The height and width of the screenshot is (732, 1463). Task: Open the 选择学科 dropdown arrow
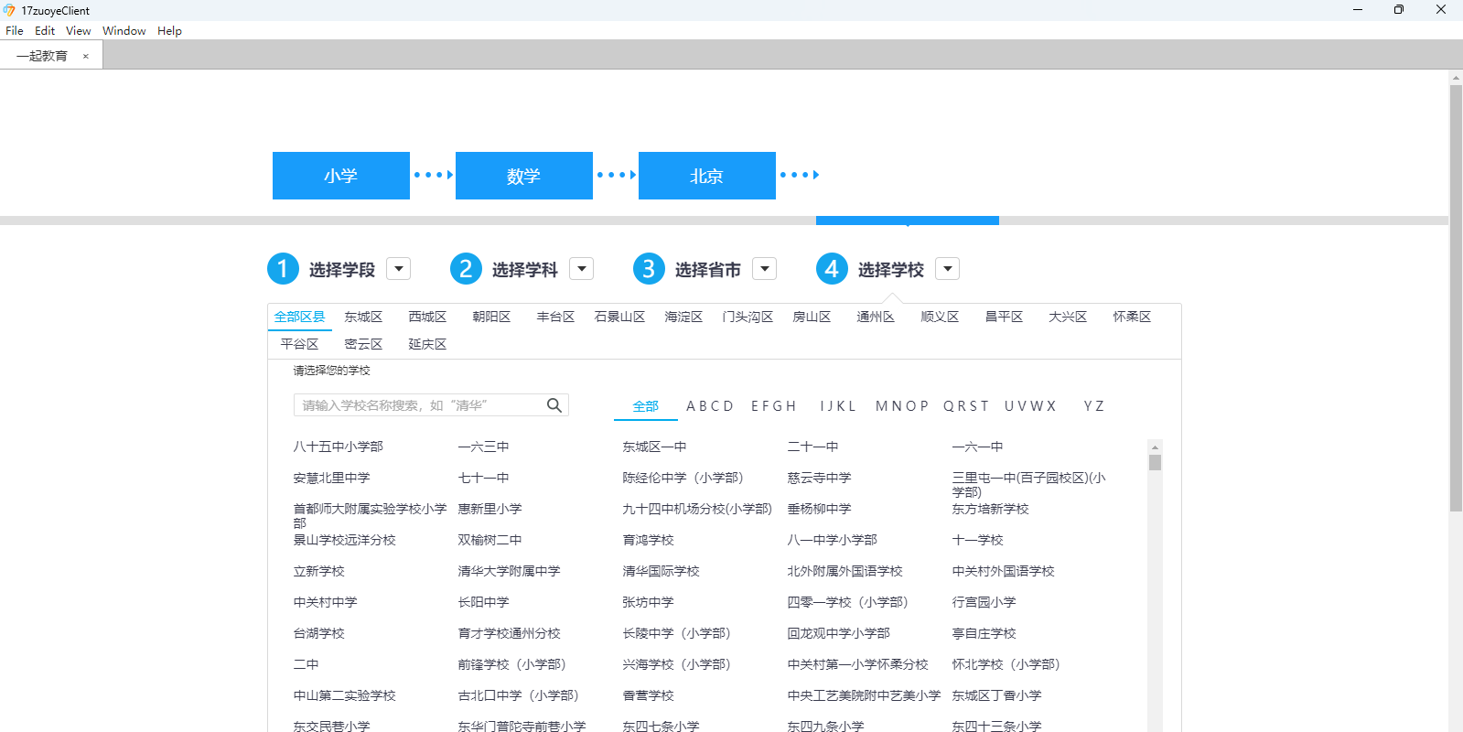[581, 269]
